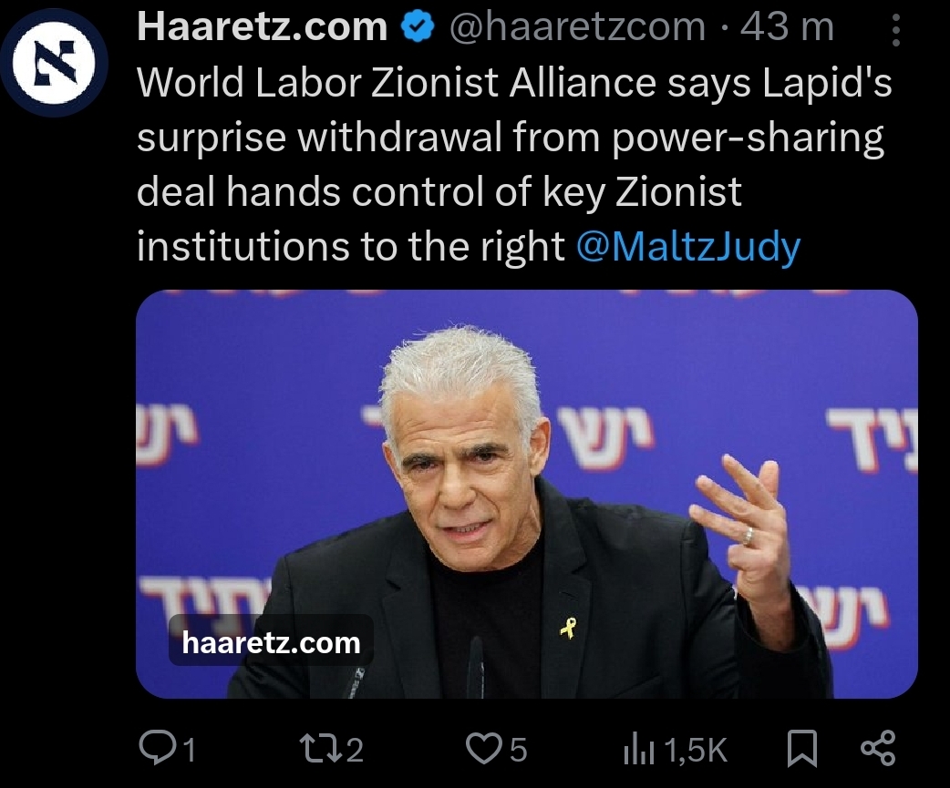Image resolution: width=950 pixels, height=788 pixels.
Task: Open the @MaltzJudy mention link
Action: [688, 246]
